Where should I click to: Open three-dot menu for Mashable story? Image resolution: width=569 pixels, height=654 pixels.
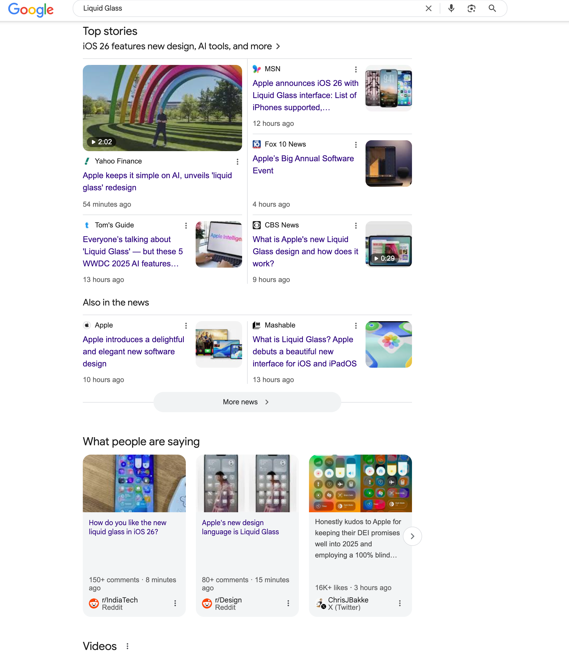coord(356,326)
